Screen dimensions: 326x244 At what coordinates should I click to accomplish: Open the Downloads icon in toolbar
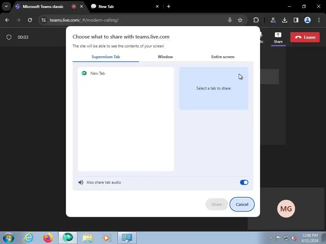pos(284,20)
